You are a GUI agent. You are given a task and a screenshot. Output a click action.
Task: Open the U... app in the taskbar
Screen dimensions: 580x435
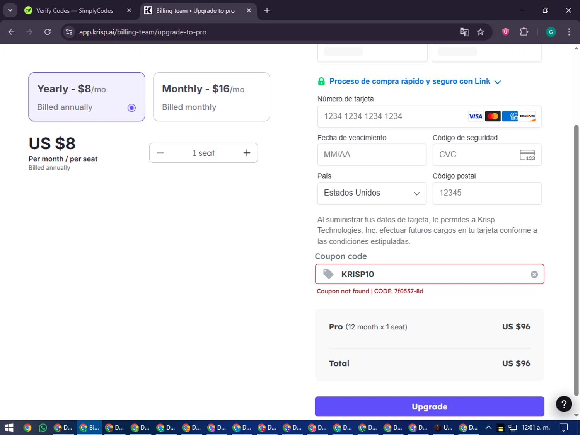pyautogui.click(x=444, y=428)
